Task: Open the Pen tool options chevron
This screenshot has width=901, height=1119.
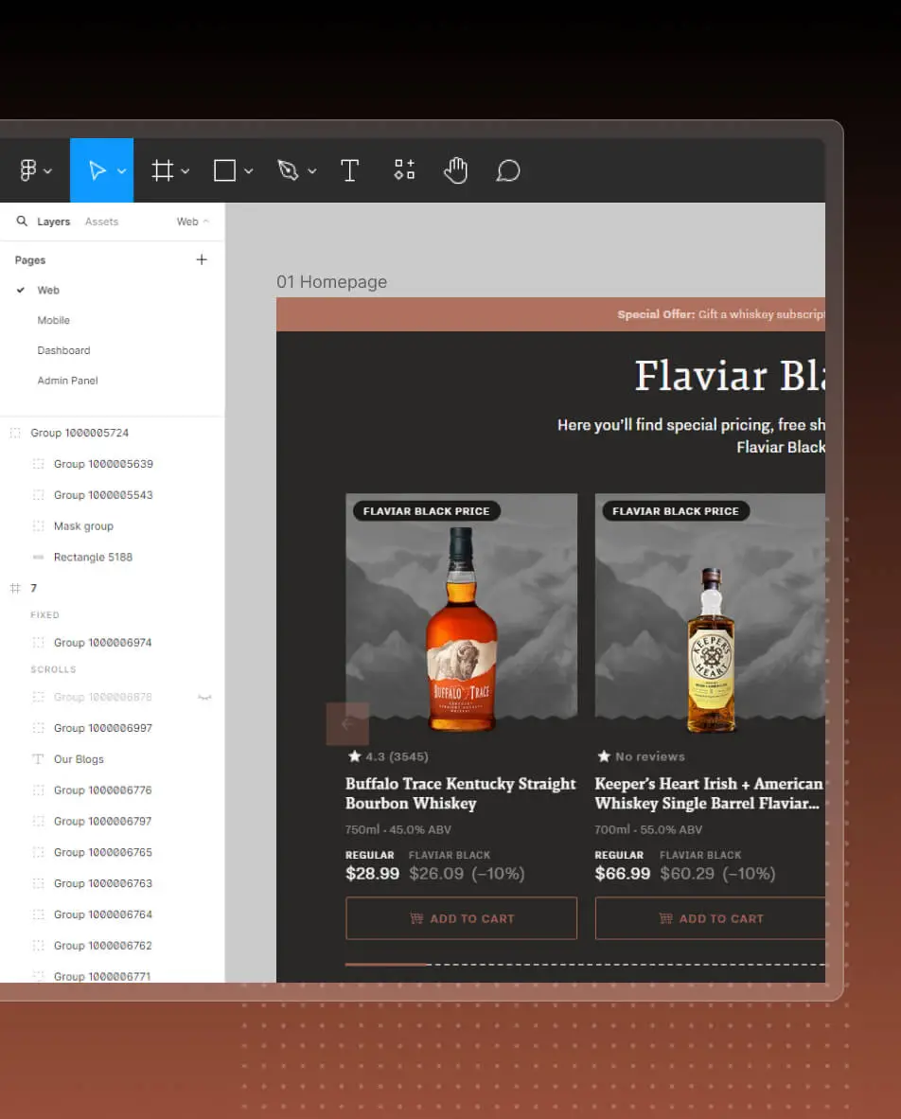Action: [x=311, y=171]
